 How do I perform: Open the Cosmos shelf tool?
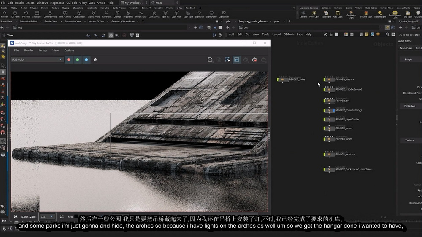pos(117,14)
